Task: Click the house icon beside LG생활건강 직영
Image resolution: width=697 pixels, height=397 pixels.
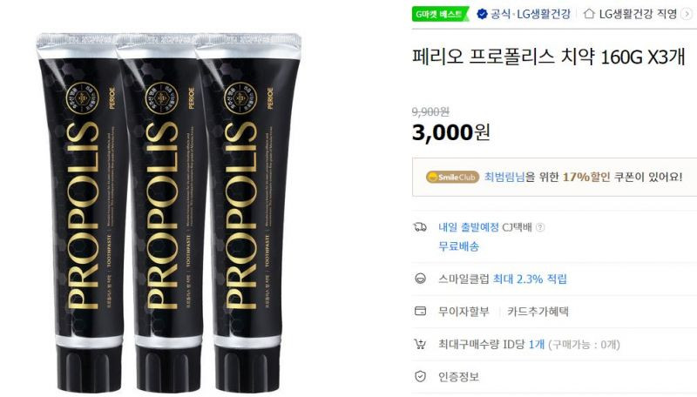Action: [589, 14]
